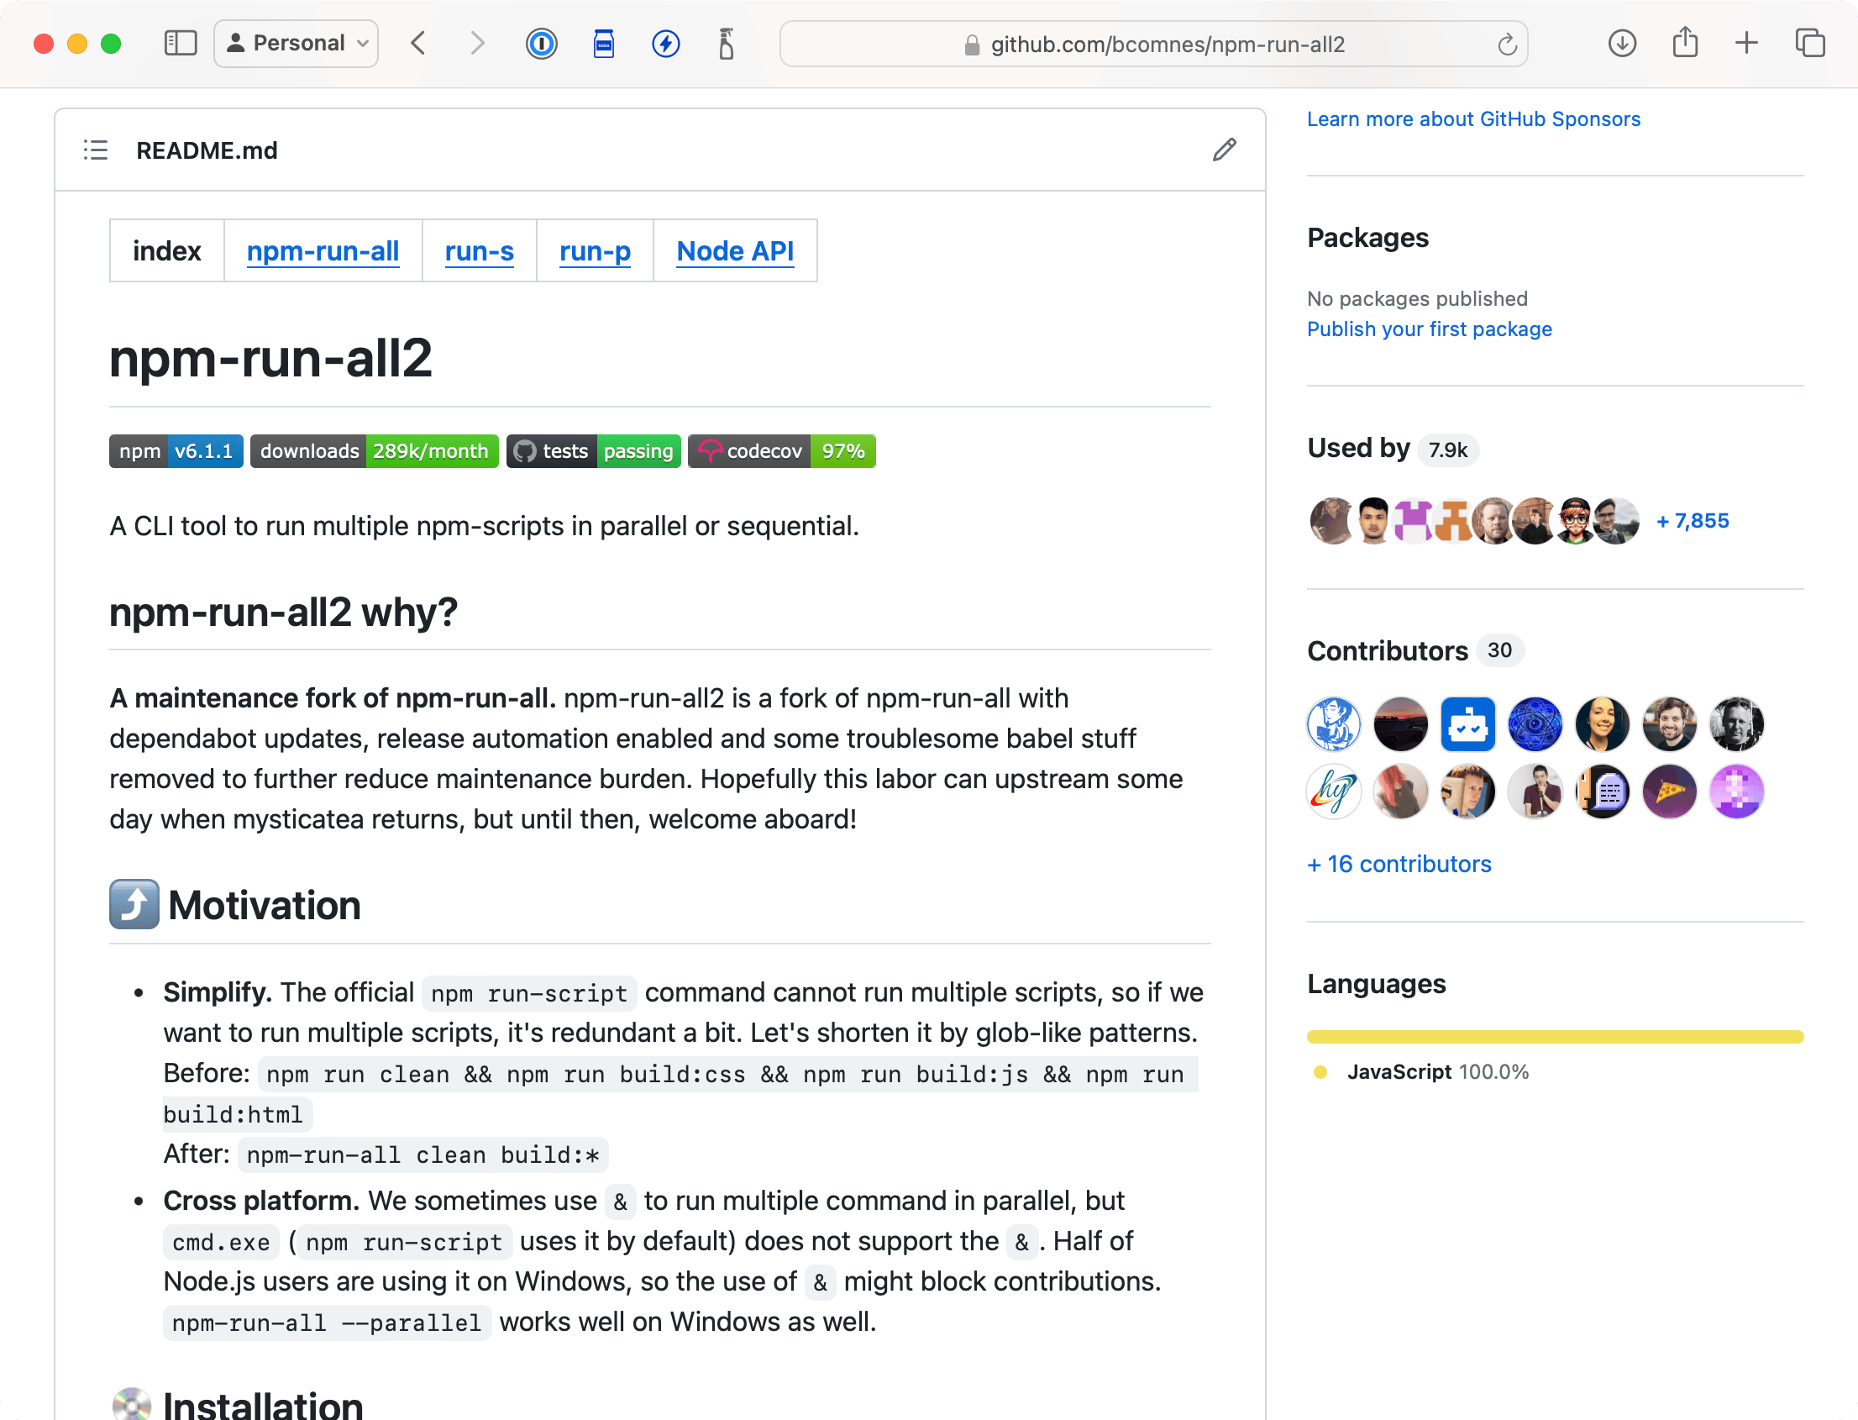Click the Contributors count 30 badge

pos(1499,651)
